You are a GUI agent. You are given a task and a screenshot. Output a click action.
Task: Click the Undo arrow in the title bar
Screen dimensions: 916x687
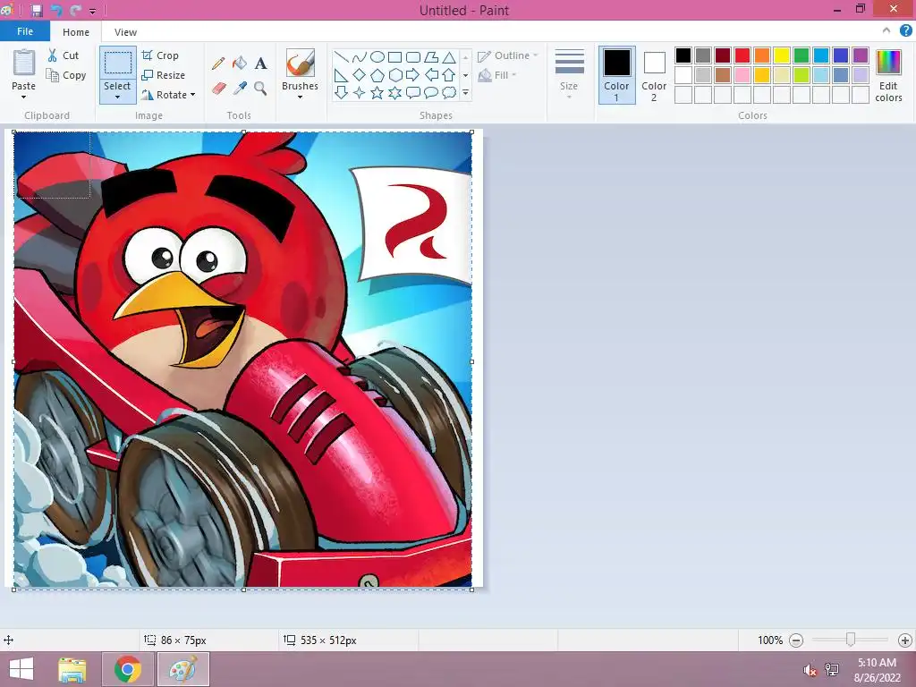(56, 11)
